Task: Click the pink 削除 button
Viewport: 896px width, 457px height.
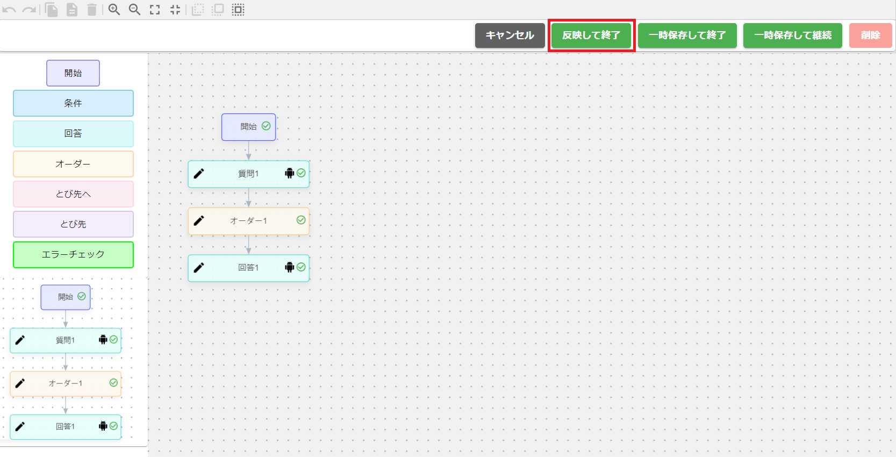Action: [x=870, y=35]
